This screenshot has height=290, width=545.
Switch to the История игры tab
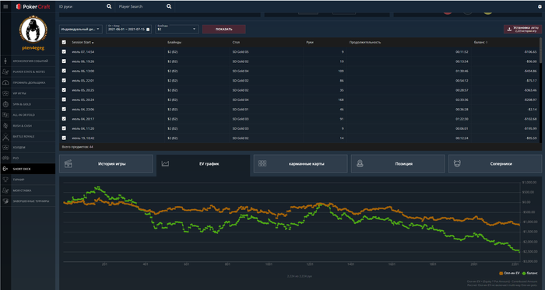(x=106, y=164)
